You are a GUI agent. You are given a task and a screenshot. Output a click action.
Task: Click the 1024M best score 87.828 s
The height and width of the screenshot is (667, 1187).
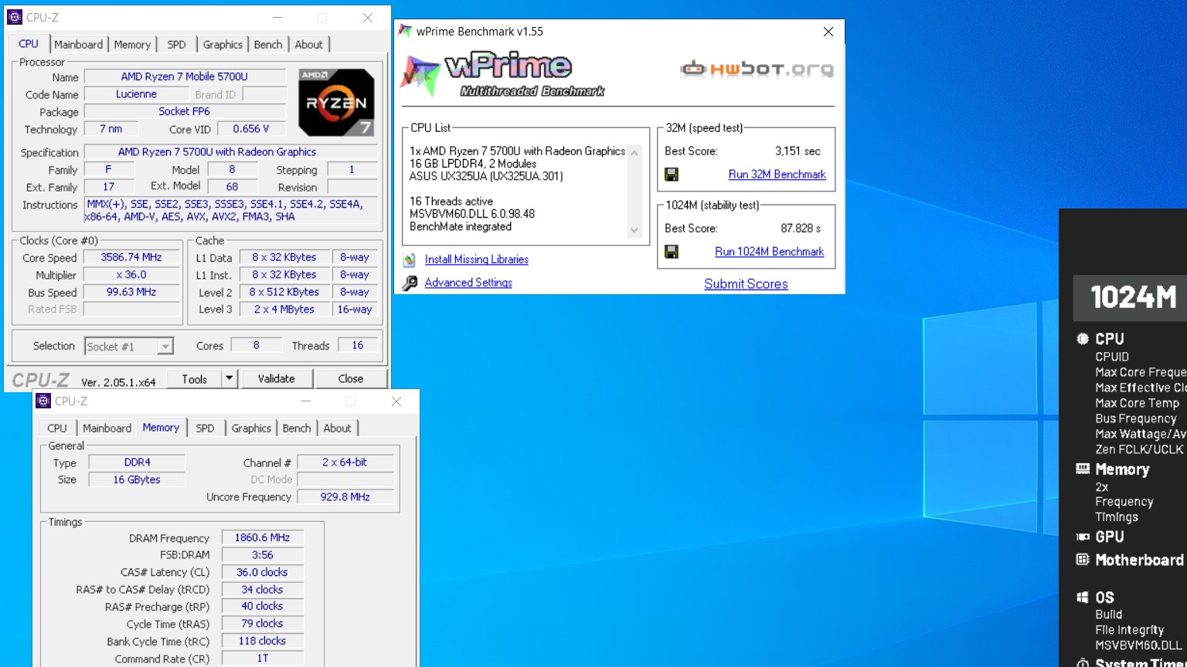click(801, 229)
